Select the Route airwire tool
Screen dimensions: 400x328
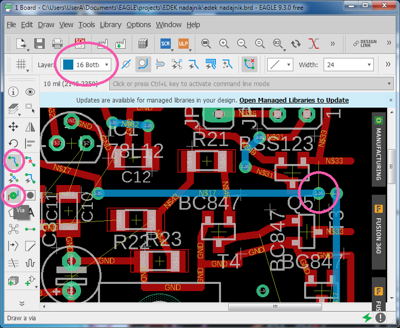[x=13, y=160]
